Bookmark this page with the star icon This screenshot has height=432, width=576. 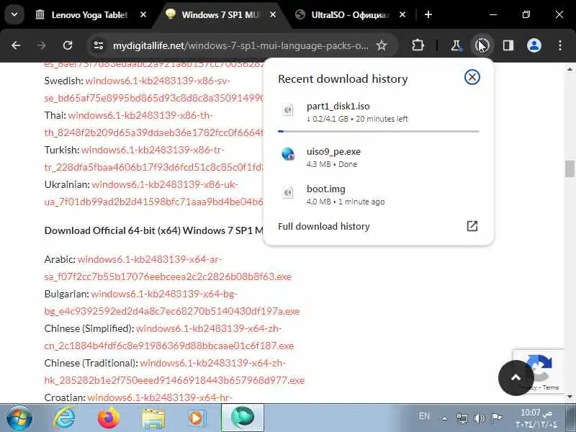click(x=382, y=45)
